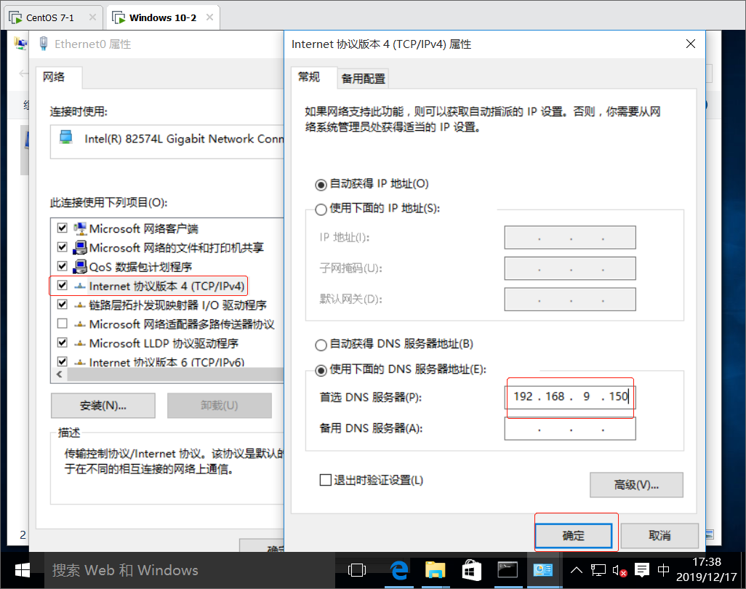Viewport: 746px width, 589px height.
Task: Click 取消 to cancel IPv4 settings
Action: (659, 536)
